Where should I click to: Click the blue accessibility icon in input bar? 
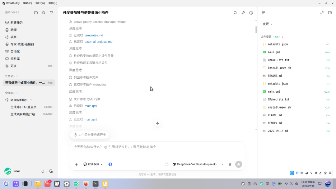[110, 164]
